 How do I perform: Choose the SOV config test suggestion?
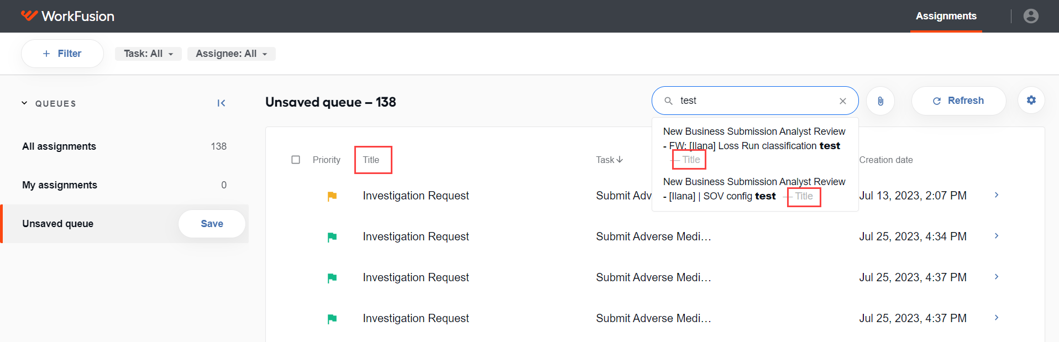(x=755, y=189)
